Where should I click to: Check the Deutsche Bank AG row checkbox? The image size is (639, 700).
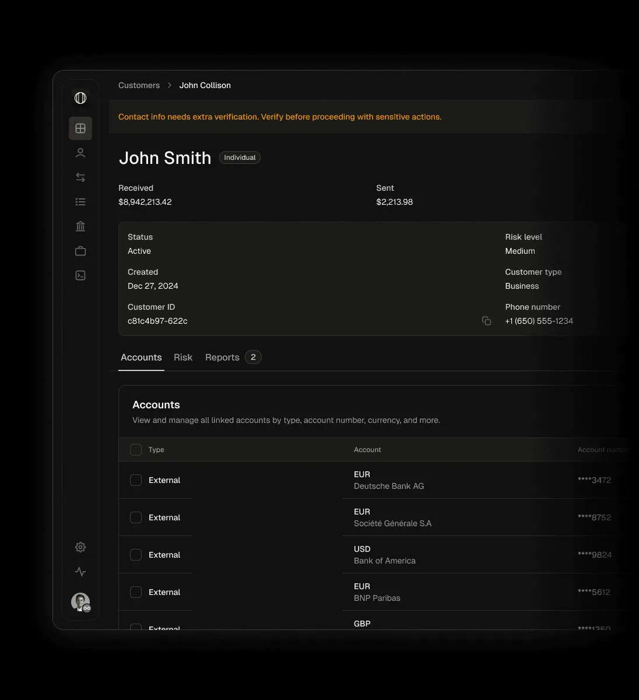pos(136,480)
